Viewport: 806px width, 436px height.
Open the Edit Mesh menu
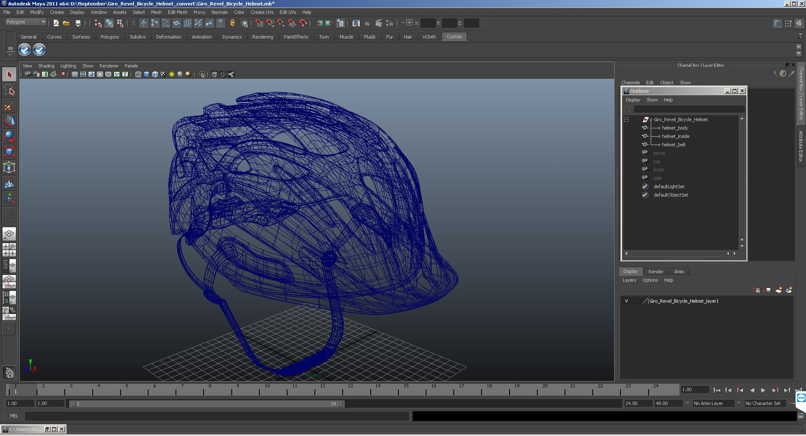(x=178, y=12)
